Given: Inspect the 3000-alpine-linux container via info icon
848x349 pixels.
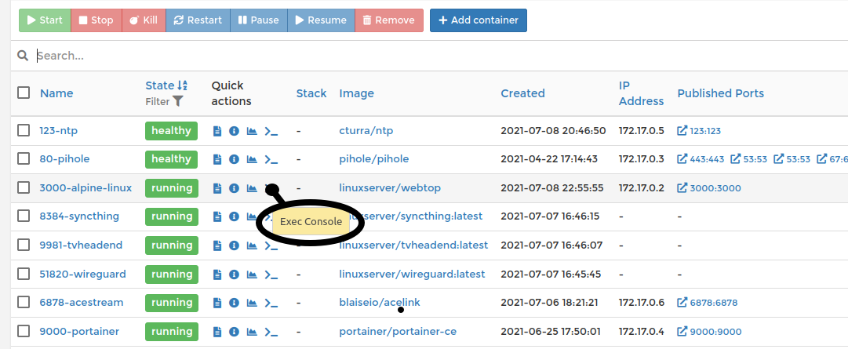Looking at the screenshot, I should coord(234,188).
